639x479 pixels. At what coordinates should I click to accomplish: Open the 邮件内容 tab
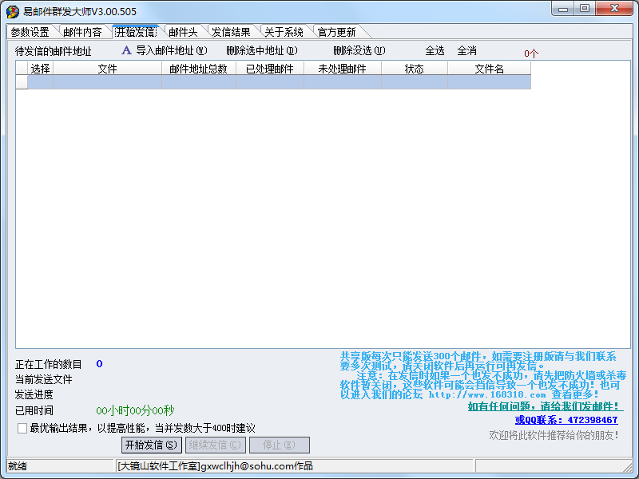pyautogui.click(x=82, y=32)
